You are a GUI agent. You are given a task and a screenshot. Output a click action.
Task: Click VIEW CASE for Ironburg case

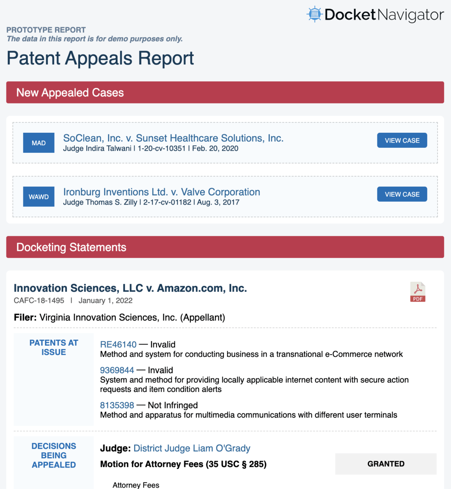pyautogui.click(x=402, y=194)
